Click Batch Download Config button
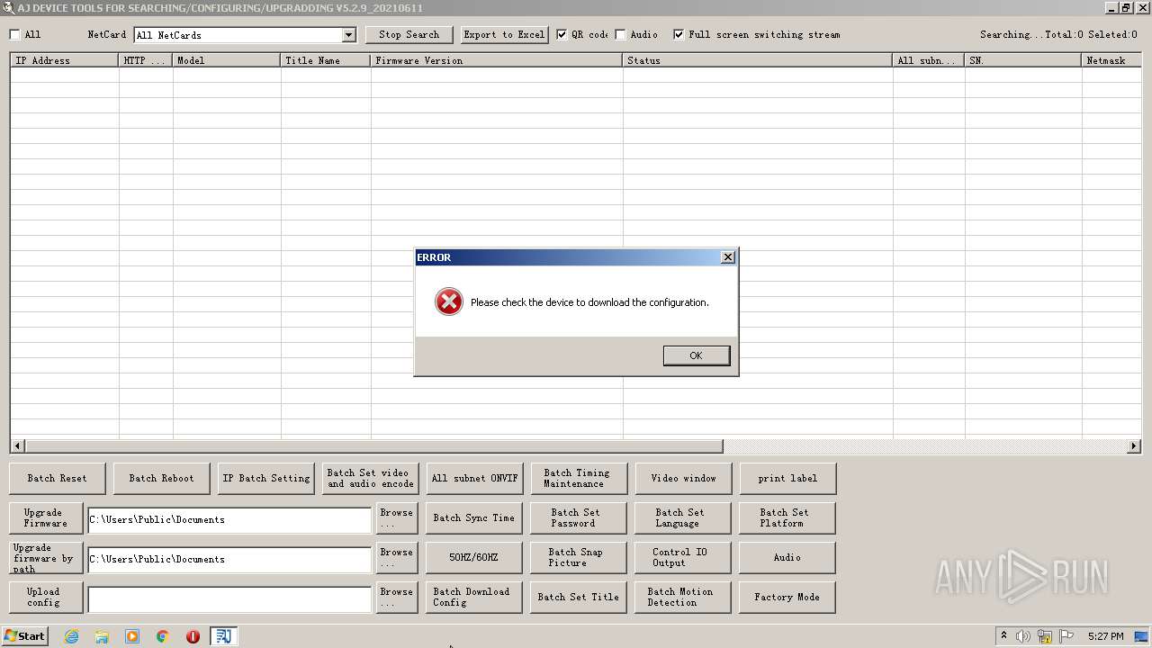 pos(475,597)
